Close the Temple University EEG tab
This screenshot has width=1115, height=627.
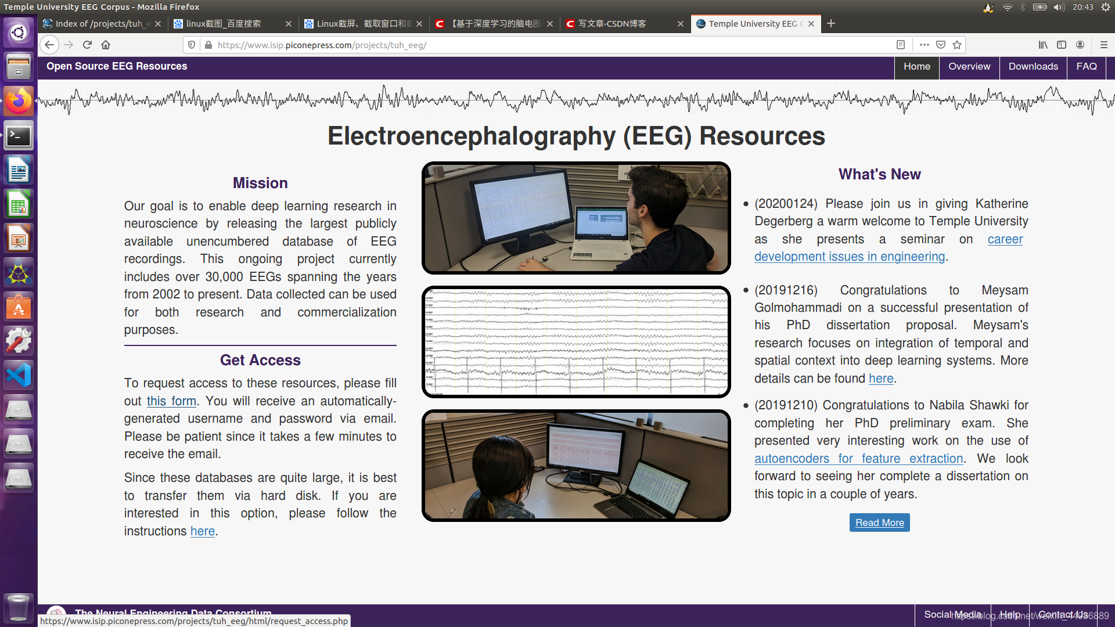(811, 24)
